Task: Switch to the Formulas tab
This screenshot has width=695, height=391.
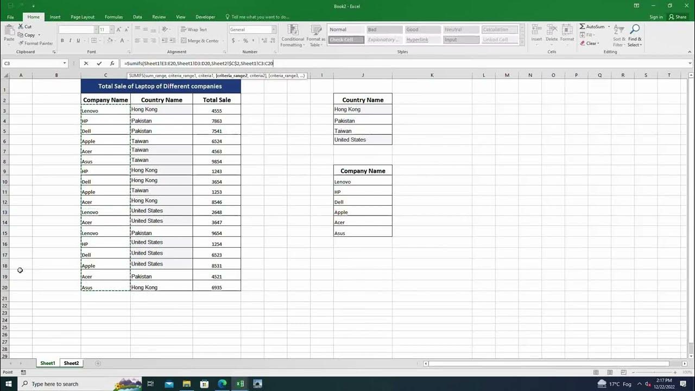Action: [x=113, y=17]
